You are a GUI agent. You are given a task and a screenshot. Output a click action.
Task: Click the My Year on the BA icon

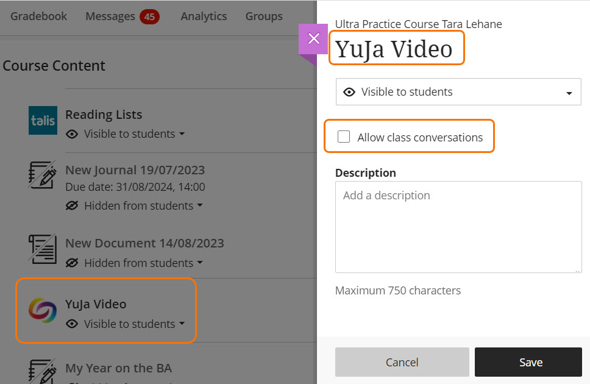[x=43, y=371]
